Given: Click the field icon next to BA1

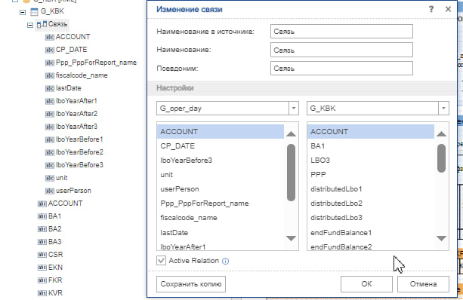Looking at the screenshot, I should pos(42,216).
